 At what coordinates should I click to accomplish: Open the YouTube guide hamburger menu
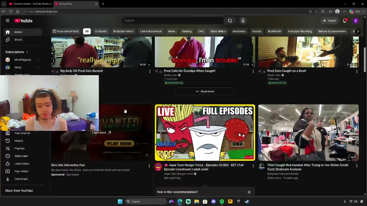(8, 21)
